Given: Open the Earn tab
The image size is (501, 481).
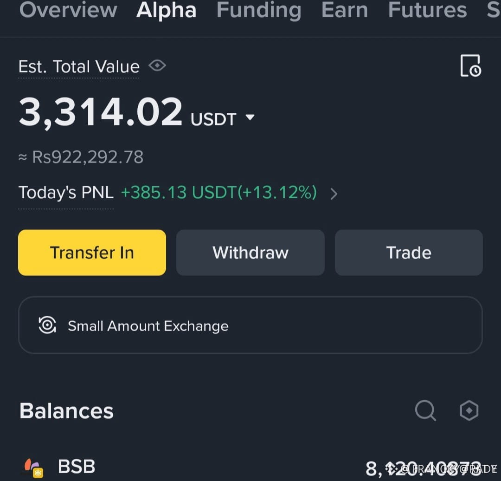Looking at the screenshot, I should coord(344,10).
